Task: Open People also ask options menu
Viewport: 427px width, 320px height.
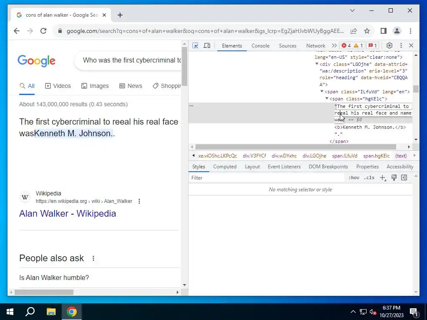Action: [93, 258]
